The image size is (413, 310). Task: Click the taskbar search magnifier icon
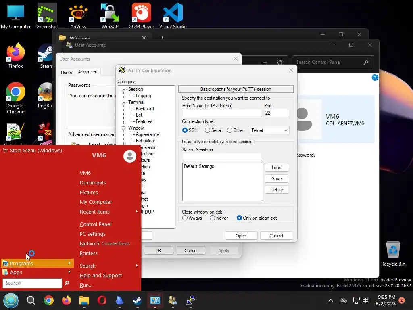pos(31,300)
